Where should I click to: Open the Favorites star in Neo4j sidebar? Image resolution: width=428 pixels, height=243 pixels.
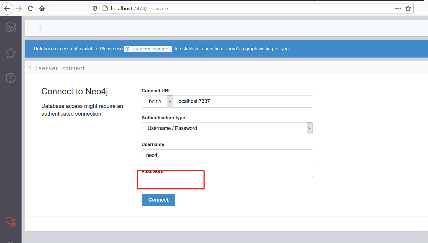[11, 53]
